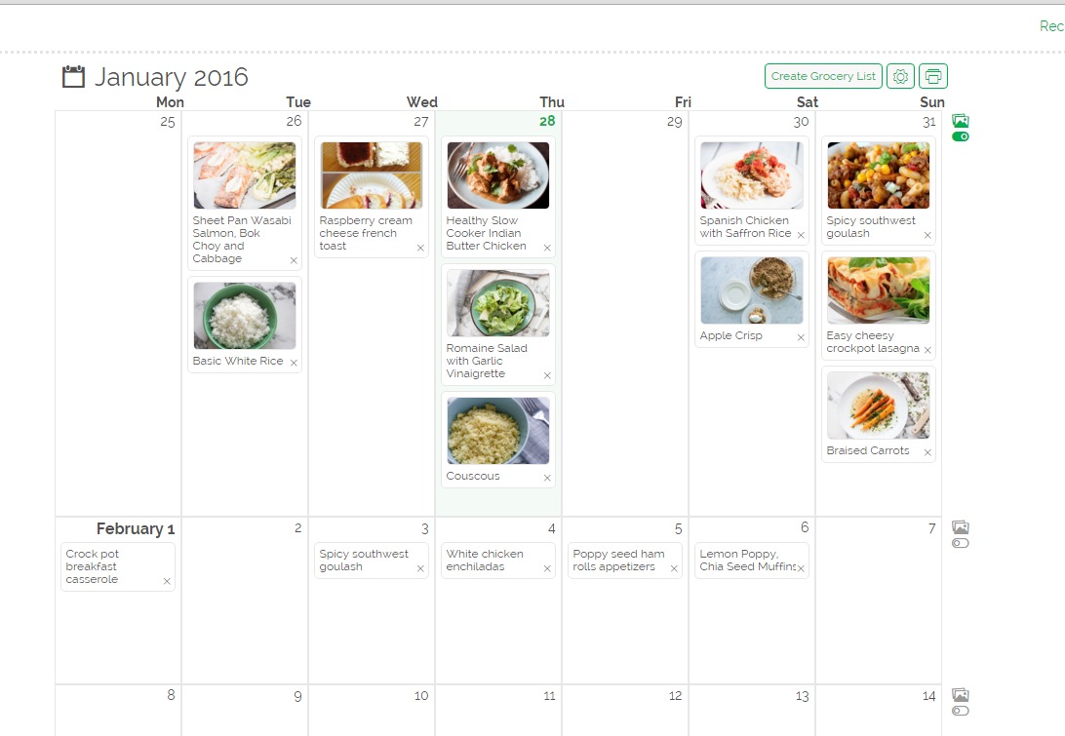Open Lemon Poppy Chia Seed Muffins recipe

(x=745, y=561)
